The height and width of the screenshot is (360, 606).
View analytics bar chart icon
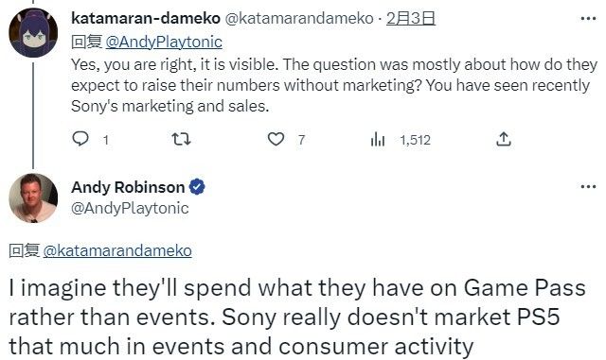click(378, 139)
